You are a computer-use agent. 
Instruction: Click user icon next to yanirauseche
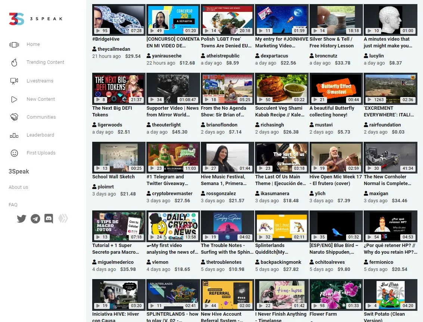pos(149,56)
